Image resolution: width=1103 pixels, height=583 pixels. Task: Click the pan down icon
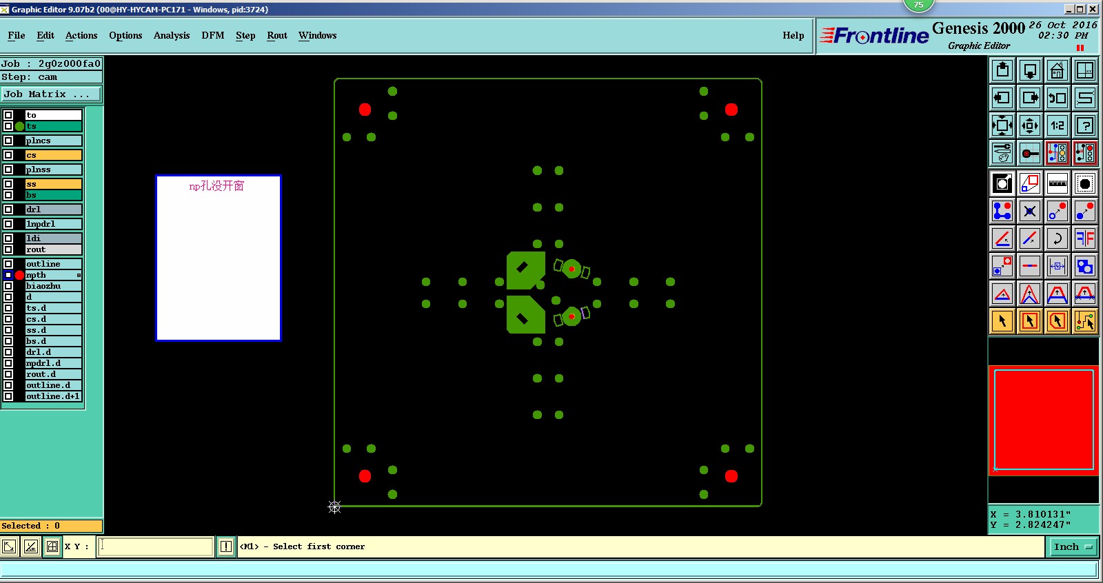(1030, 70)
